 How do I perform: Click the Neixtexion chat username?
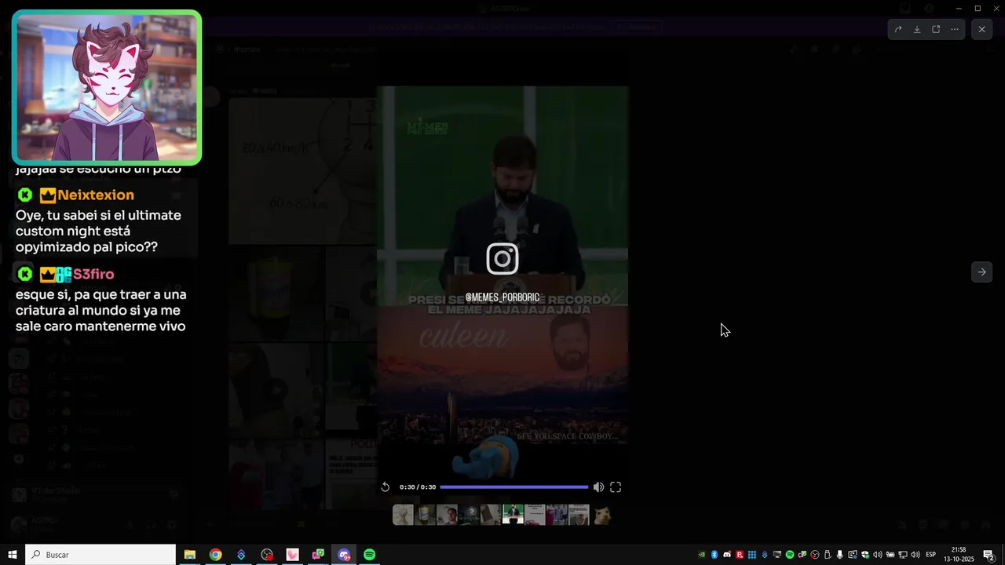96,195
